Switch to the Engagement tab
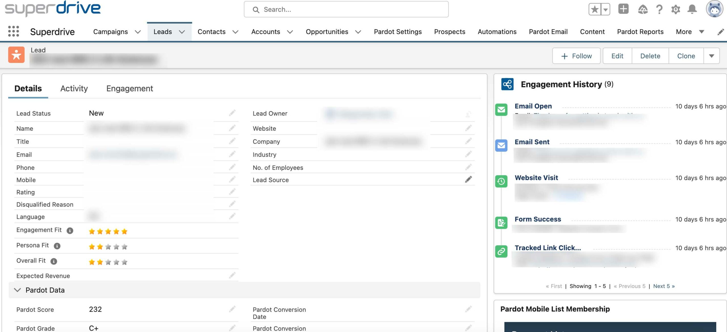The image size is (727, 332). tap(129, 88)
